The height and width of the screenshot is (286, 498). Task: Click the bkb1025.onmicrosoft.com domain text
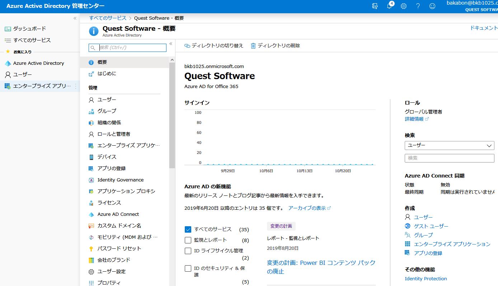click(214, 67)
